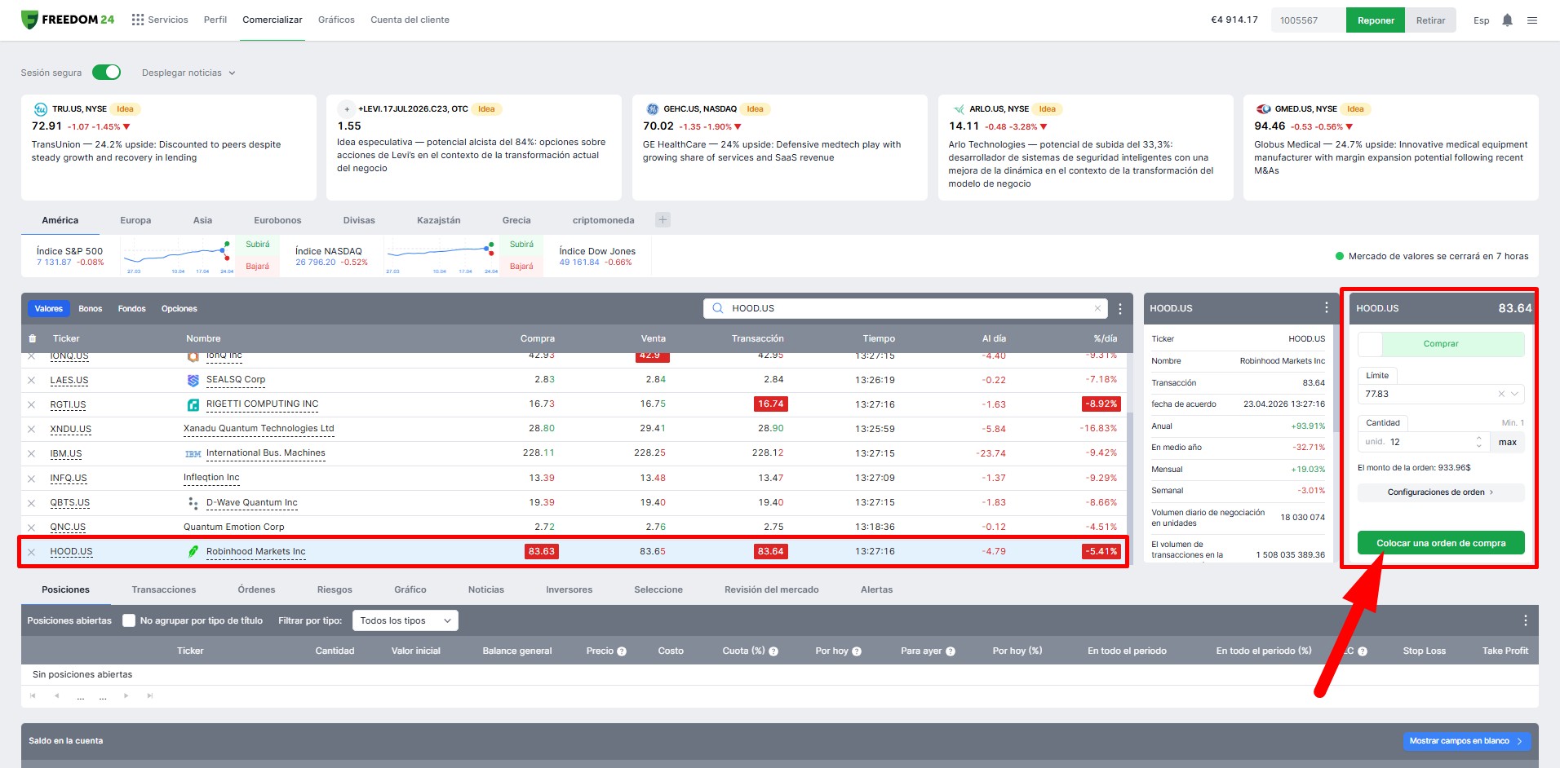Open the Freedom 24 logo home link
This screenshot has width=1560, height=768.
pyautogui.click(x=68, y=20)
